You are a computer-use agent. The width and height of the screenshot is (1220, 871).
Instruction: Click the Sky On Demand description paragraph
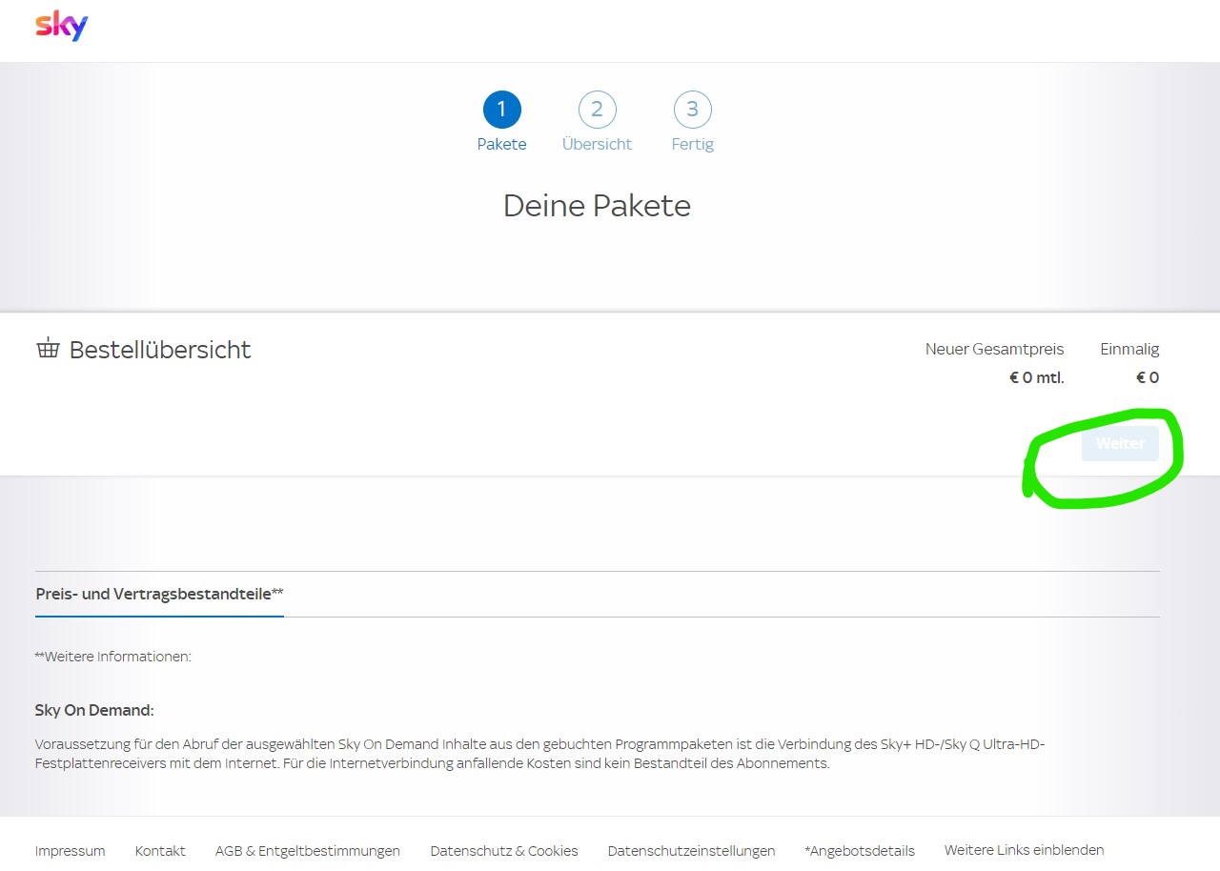point(540,754)
